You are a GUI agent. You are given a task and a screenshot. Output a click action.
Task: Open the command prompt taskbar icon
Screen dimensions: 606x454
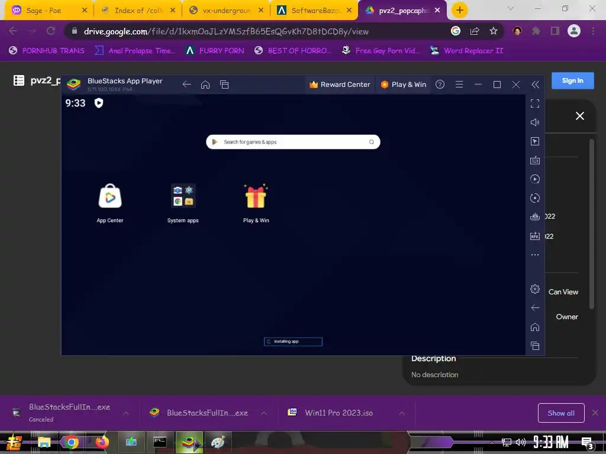160,442
